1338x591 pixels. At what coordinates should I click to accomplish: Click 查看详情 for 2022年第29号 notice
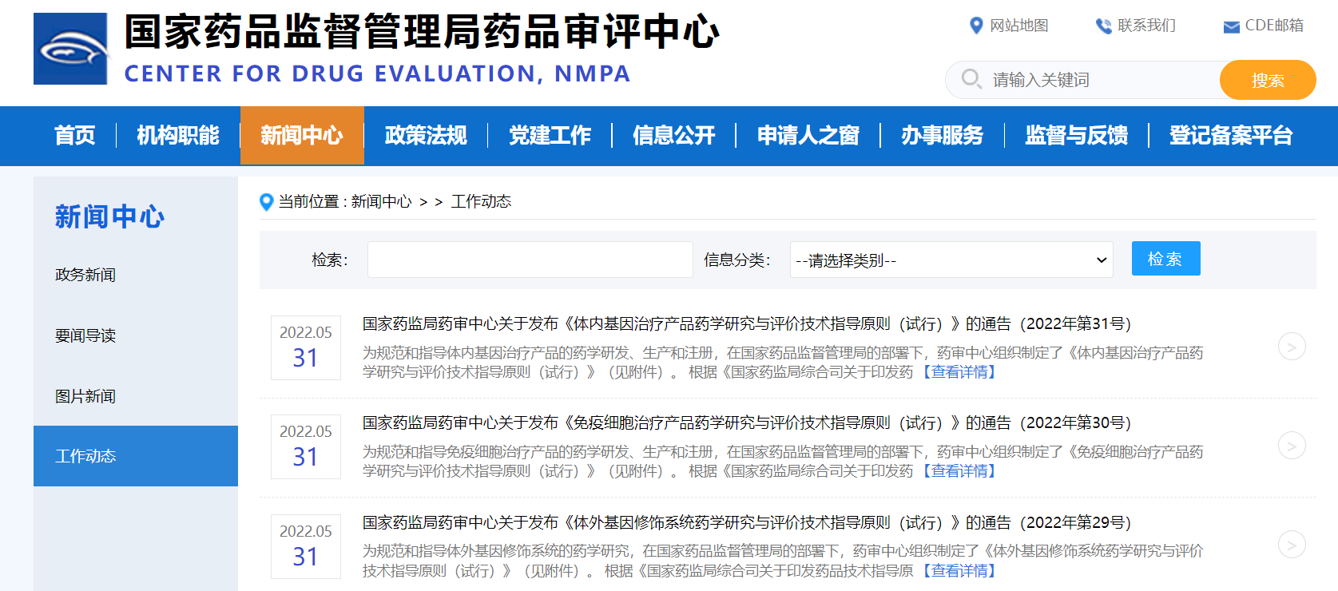pyautogui.click(x=959, y=571)
